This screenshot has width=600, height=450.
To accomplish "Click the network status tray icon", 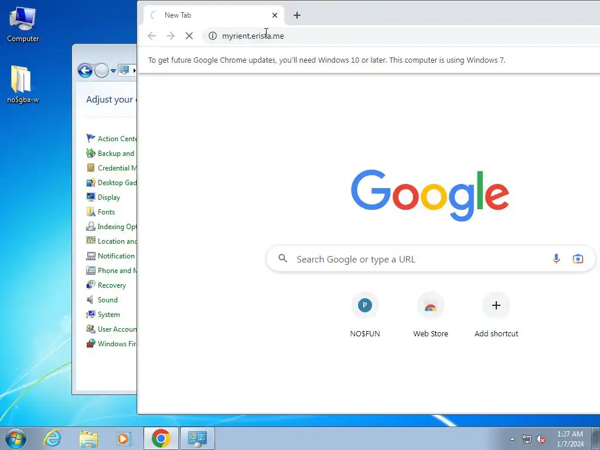I will 527,439.
